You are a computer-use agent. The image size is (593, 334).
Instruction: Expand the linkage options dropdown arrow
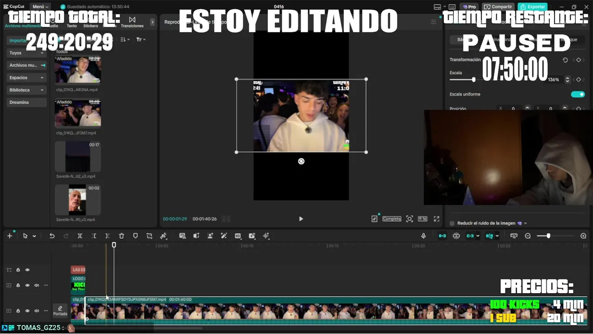[478, 236]
